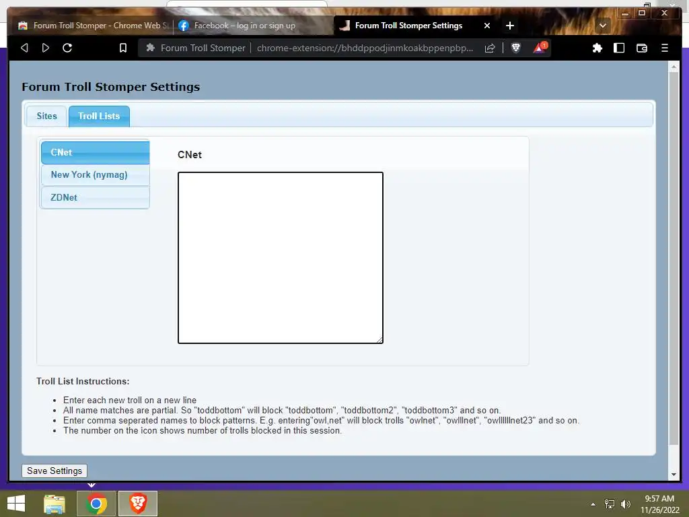Maximize the browser window
This screenshot has height=517, width=689.
tap(642, 13)
